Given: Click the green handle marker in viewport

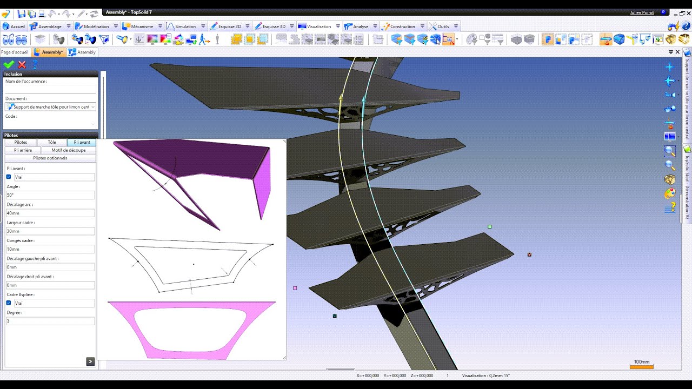Looking at the screenshot, I should click(x=490, y=226).
